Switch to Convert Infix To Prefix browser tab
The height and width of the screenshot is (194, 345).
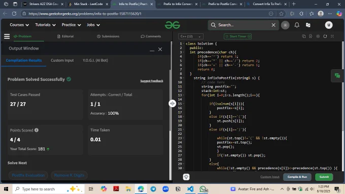(x=267, y=4)
